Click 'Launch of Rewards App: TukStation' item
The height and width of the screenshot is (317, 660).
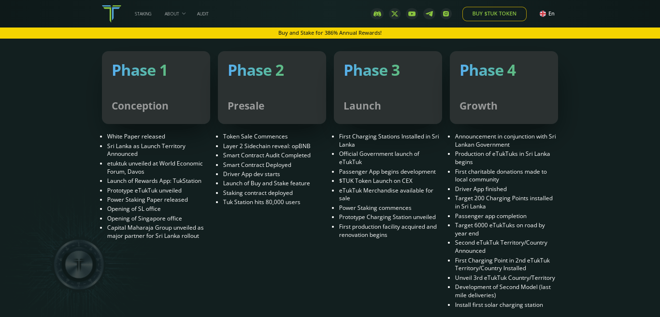pyautogui.click(x=154, y=181)
